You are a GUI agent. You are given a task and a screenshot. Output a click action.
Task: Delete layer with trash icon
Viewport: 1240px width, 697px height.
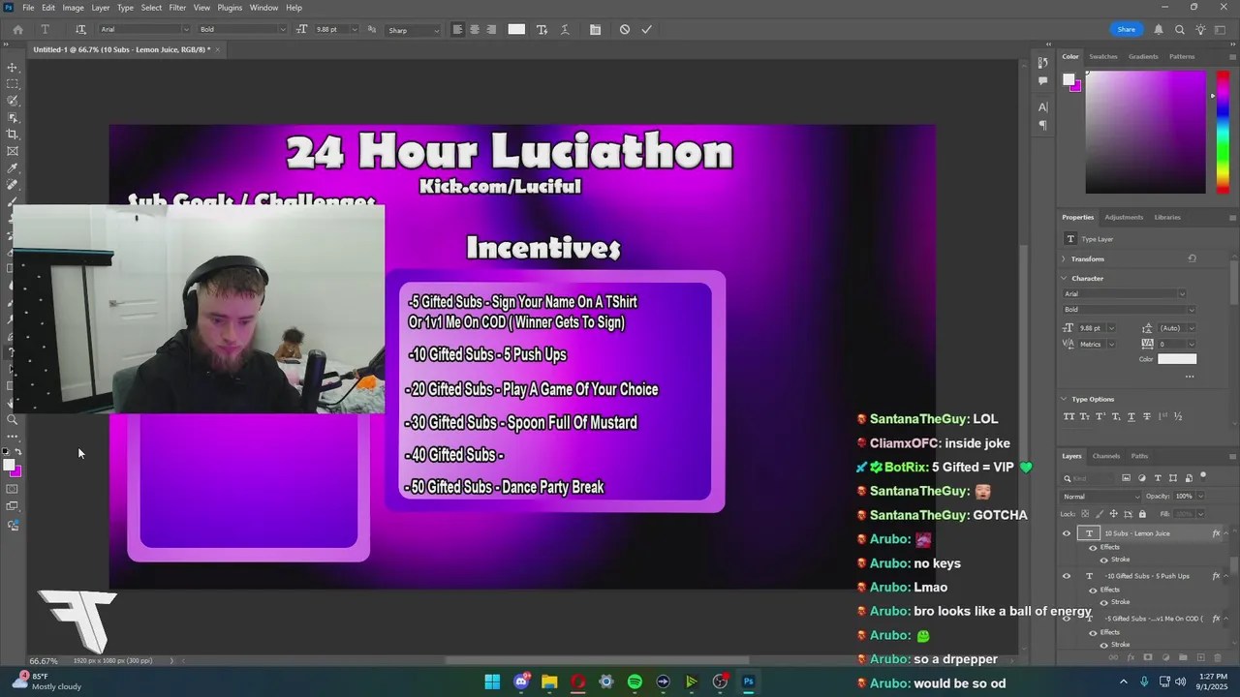click(x=1217, y=657)
